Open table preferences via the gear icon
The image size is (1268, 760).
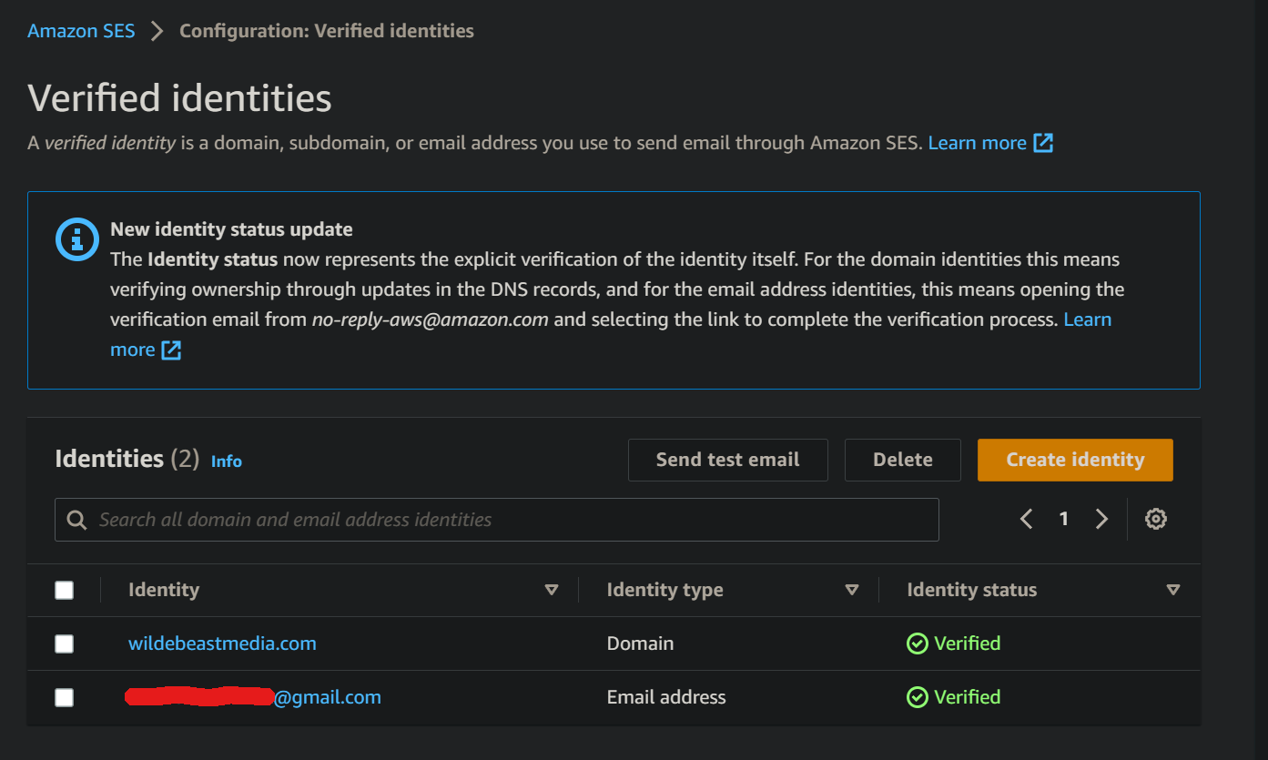1156,518
